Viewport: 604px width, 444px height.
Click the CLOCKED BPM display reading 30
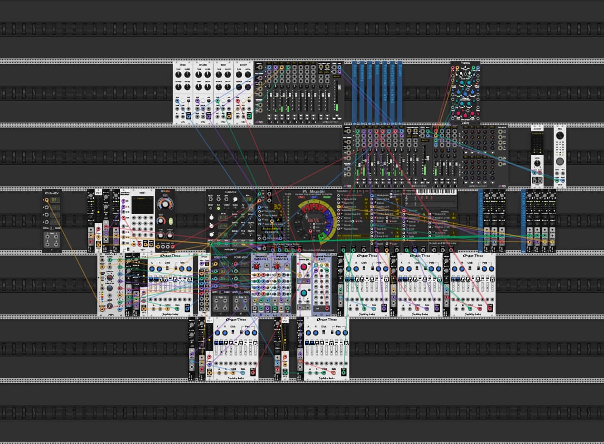pyautogui.click(x=248, y=199)
